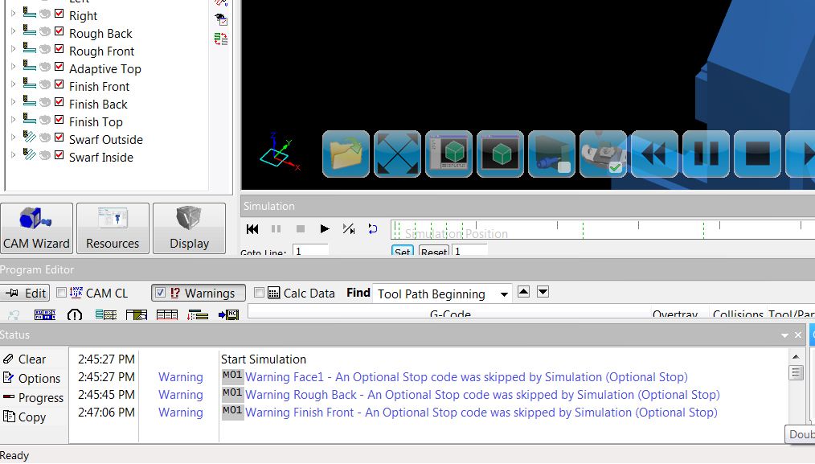
Task: Click Progress in the Status panel
Action: (x=33, y=398)
